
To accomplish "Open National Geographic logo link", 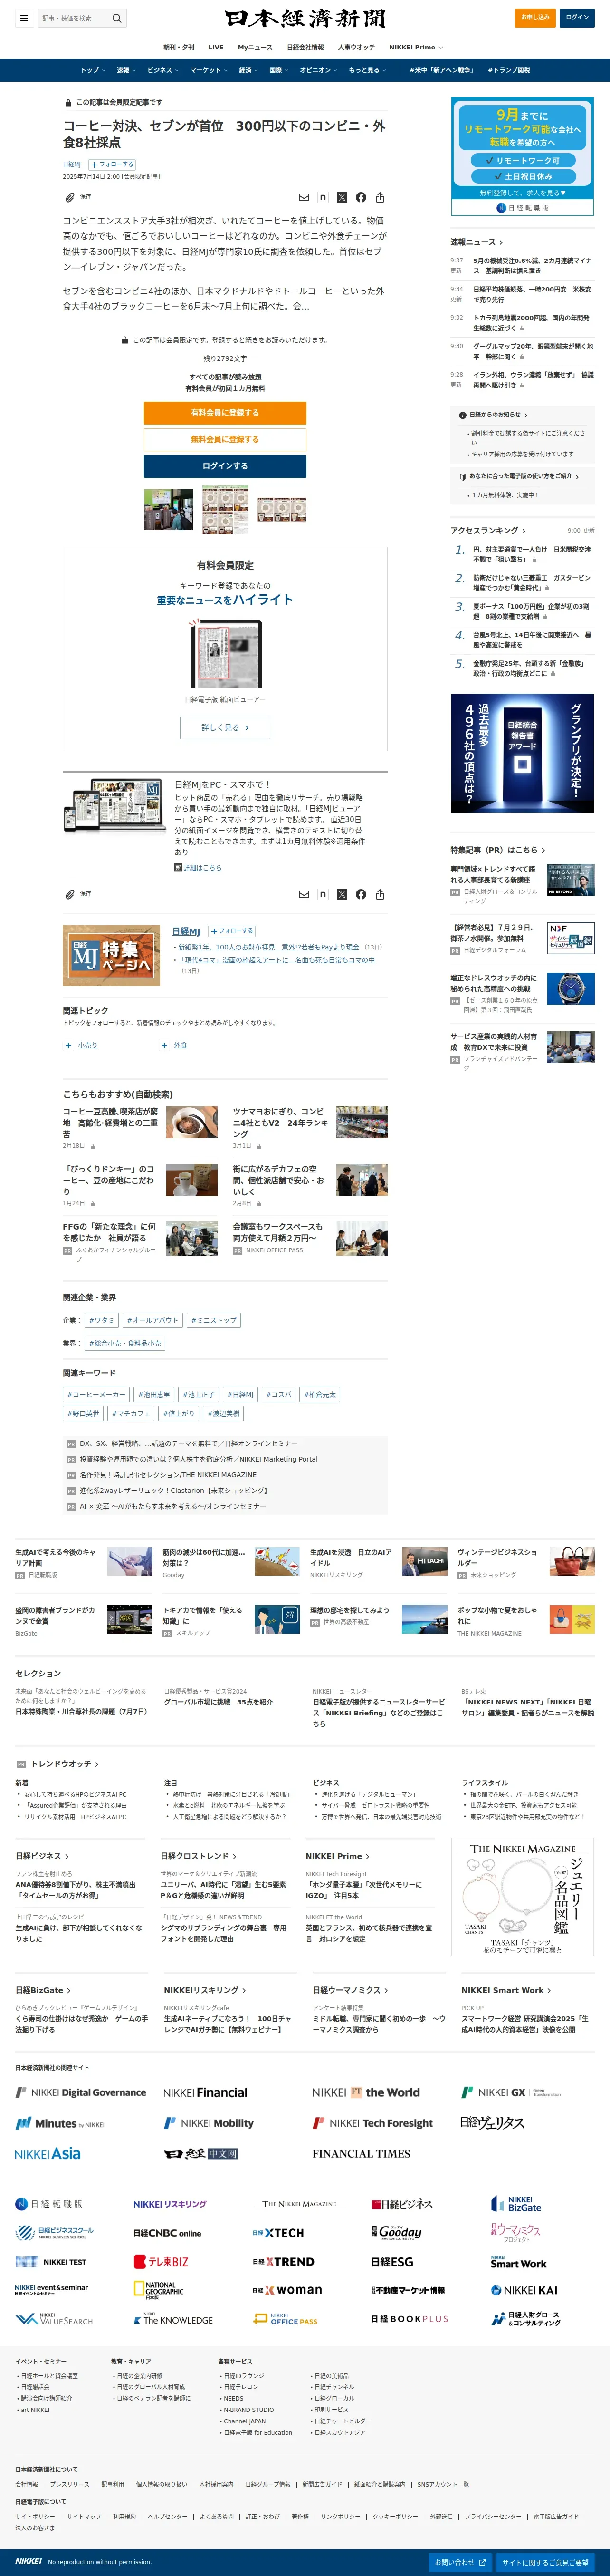I will coord(158,2290).
